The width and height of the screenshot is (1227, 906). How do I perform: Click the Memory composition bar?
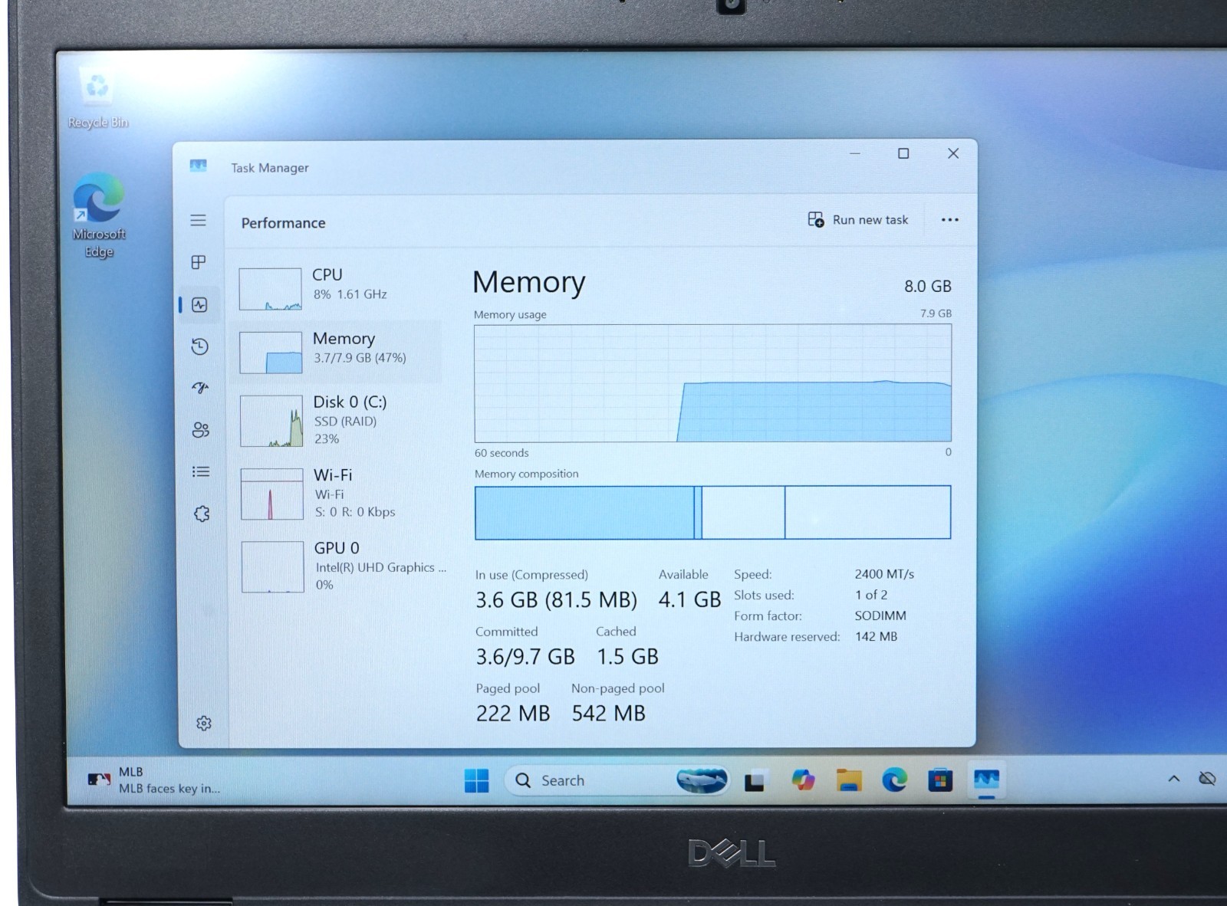click(712, 512)
